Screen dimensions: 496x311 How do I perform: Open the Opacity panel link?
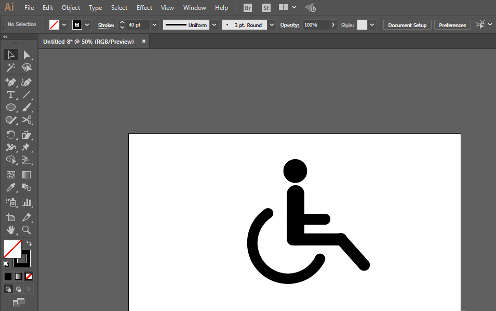pos(290,25)
